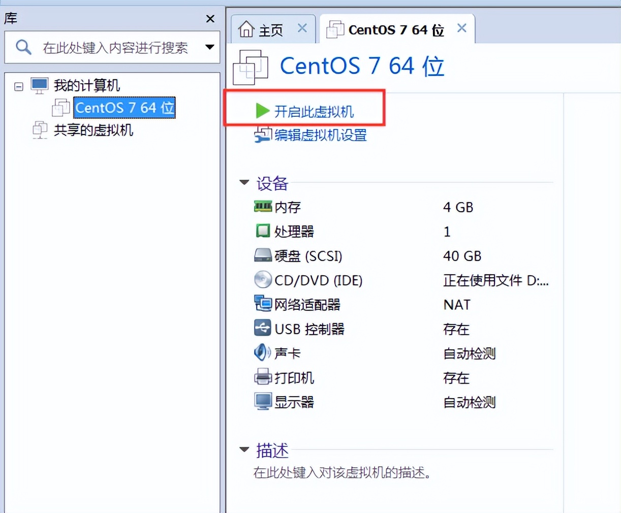621x513 pixels.
Task: Select the USB 控制器 icon
Action: click(263, 328)
